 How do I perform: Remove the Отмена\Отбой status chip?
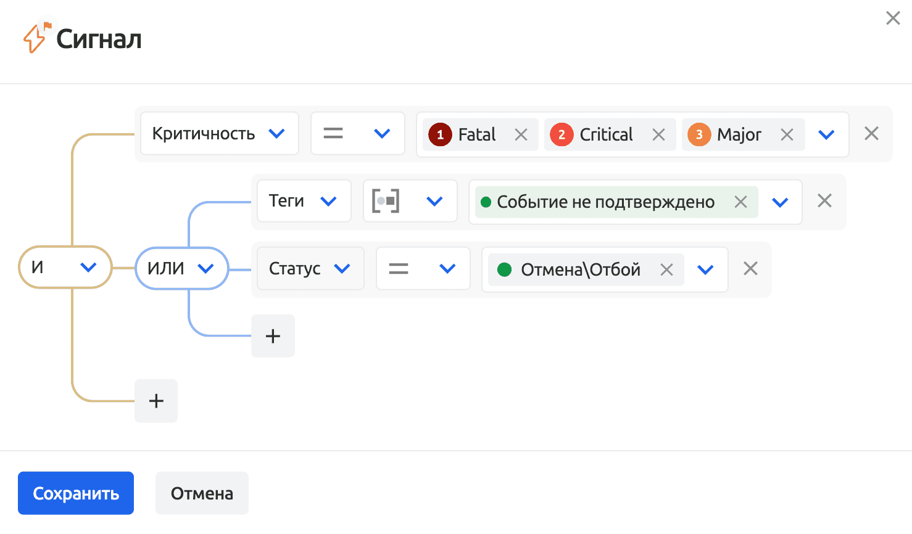tap(666, 269)
